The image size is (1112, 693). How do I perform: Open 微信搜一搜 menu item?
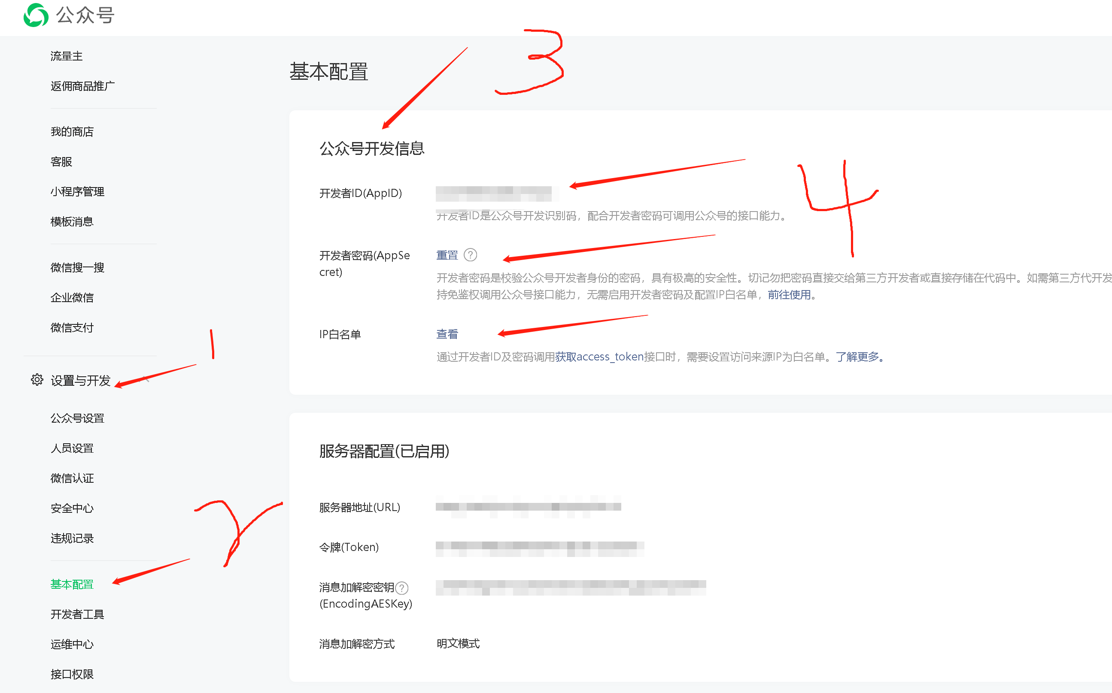tap(77, 267)
